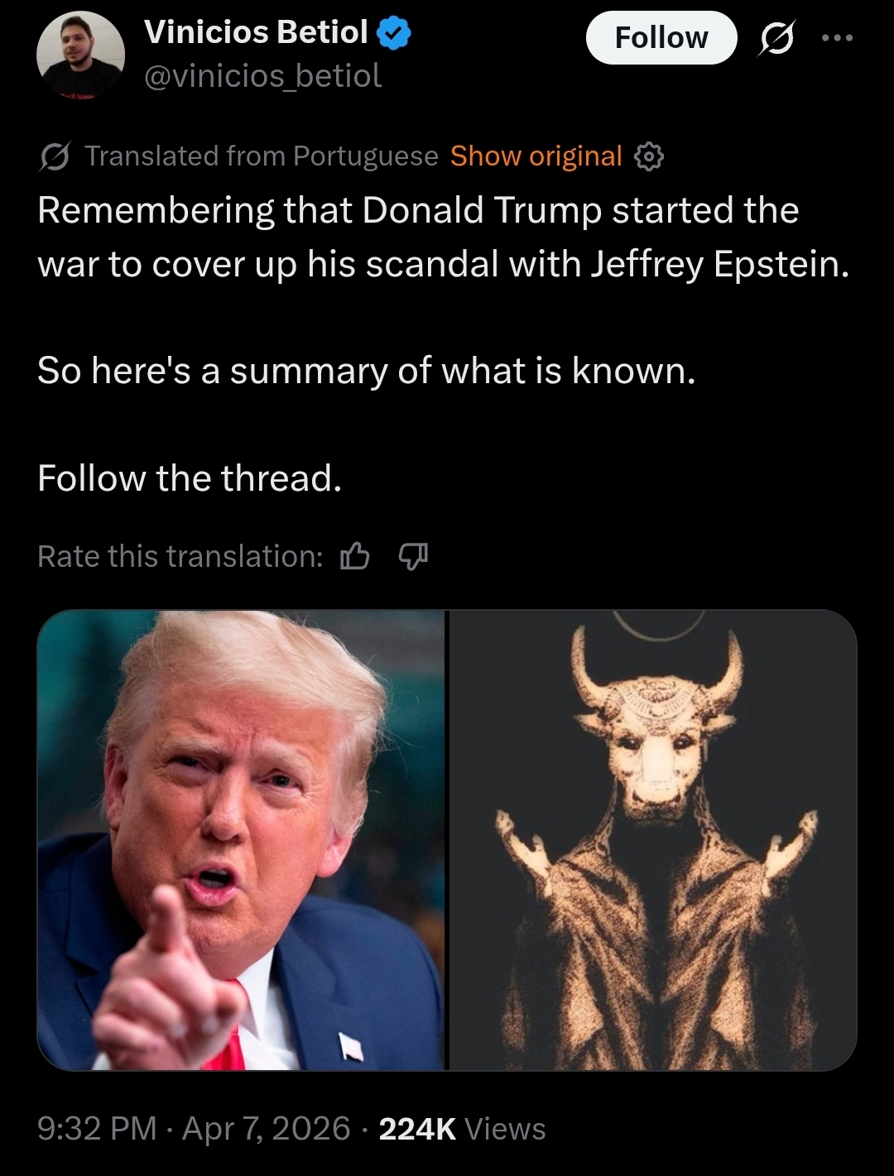Open Vinicios Betiol's profile avatar
The image size is (894, 1176).
click(x=80, y=54)
